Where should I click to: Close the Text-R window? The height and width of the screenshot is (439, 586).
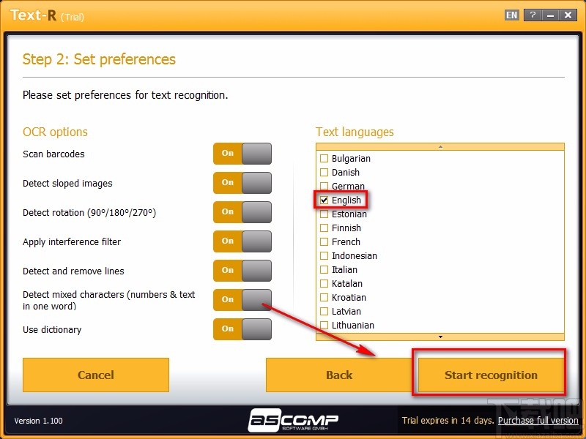click(x=569, y=15)
